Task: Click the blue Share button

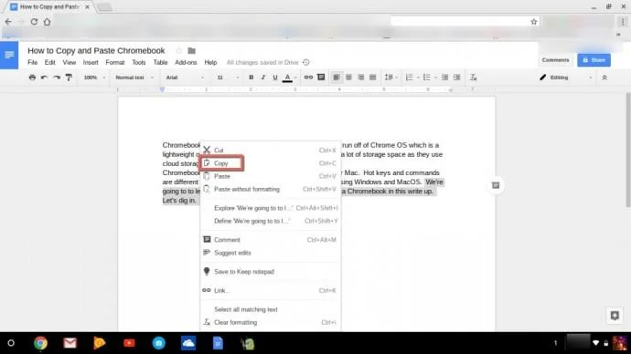Action: click(x=594, y=60)
